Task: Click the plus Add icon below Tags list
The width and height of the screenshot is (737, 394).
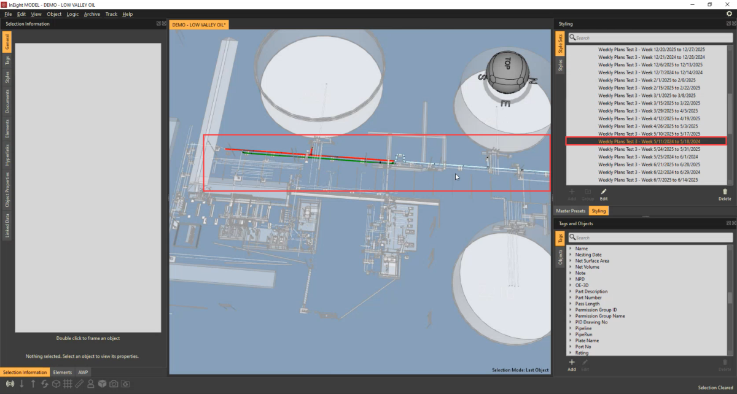Action: tap(571, 364)
